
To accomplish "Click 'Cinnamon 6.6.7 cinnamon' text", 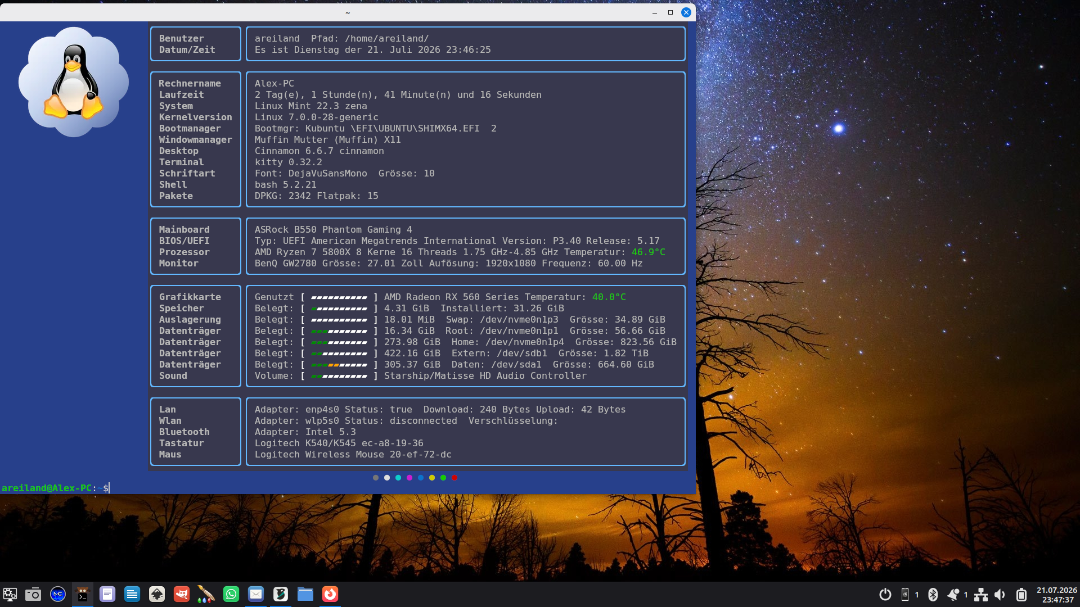I will [x=319, y=151].
